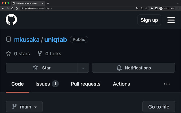Open the Chrome three-dot menu
This screenshot has height=113, width=181.
(x=178, y=8)
